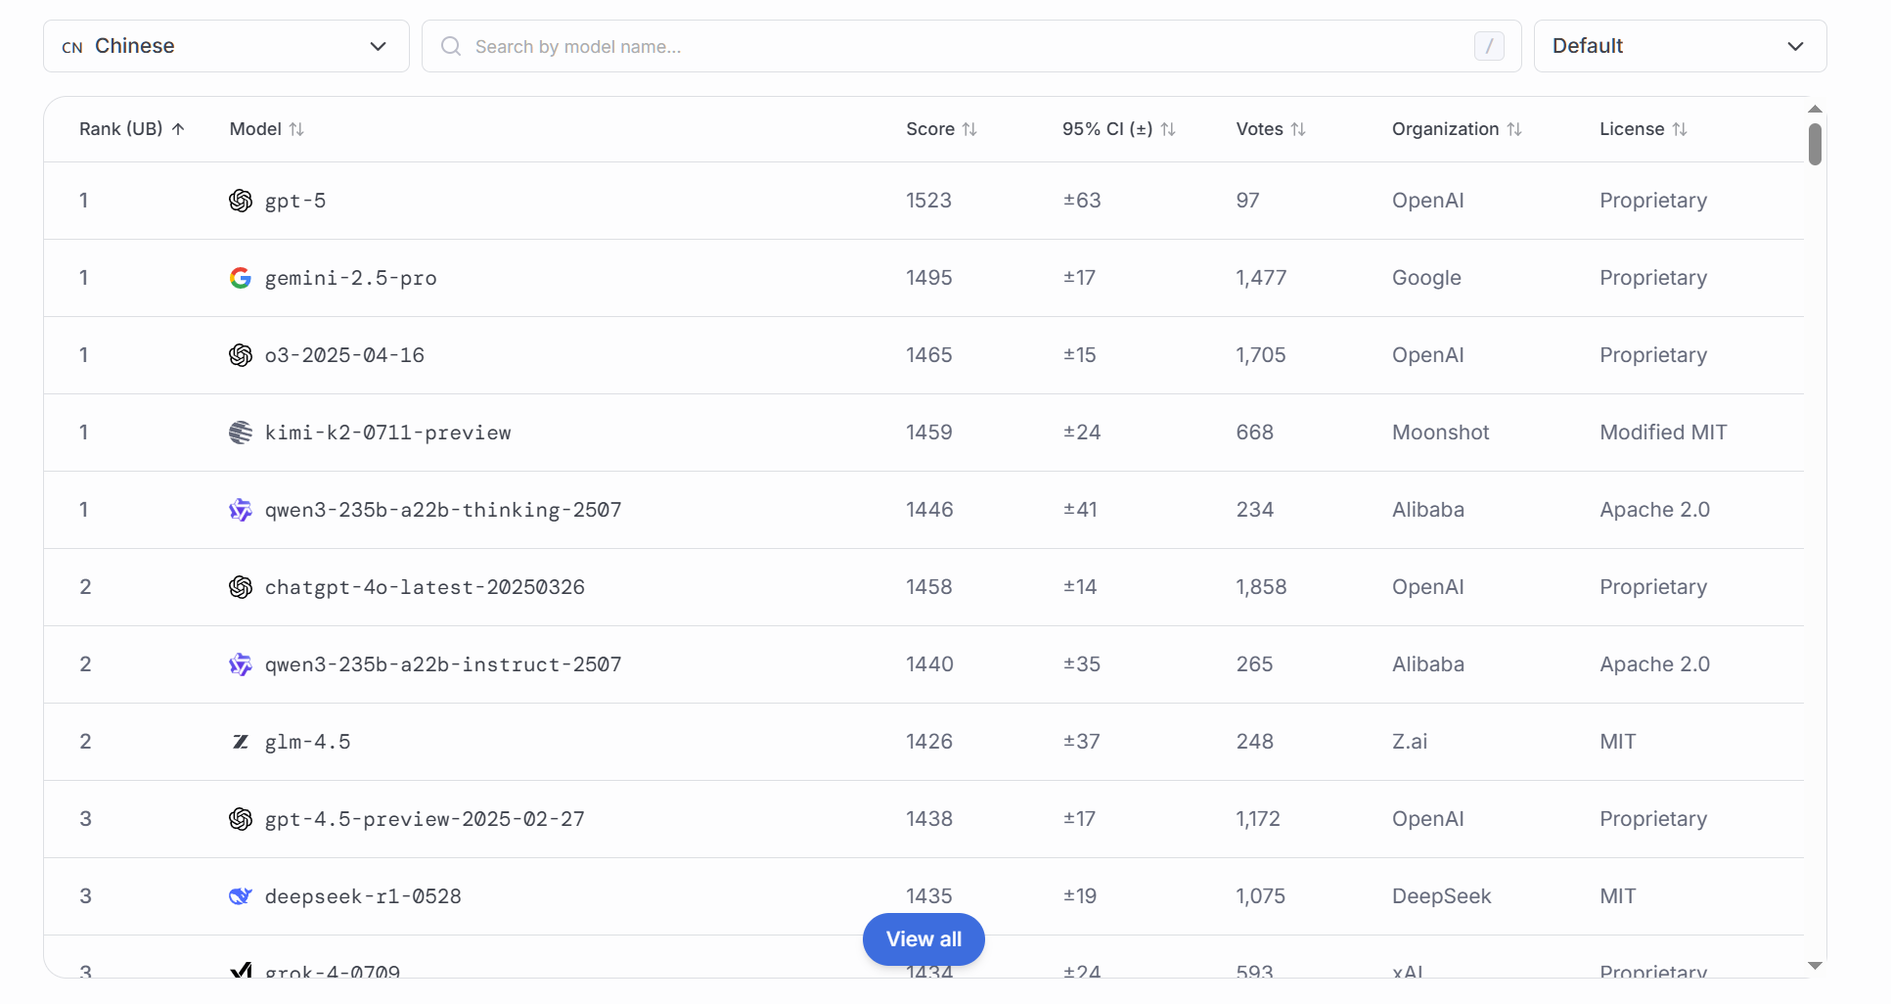The width and height of the screenshot is (1891, 1004).
Task: Expand the Default view dropdown
Action: [x=1679, y=46]
